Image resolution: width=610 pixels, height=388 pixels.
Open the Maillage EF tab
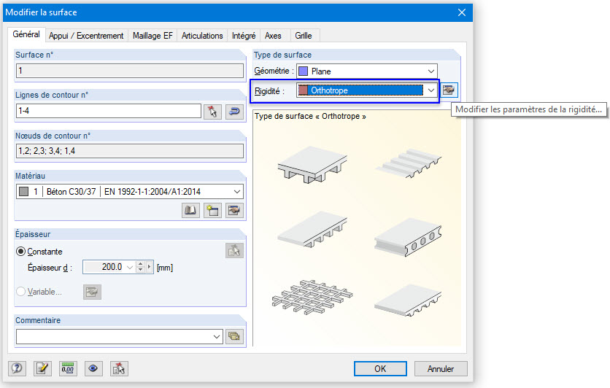pyautogui.click(x=152, y=36)
